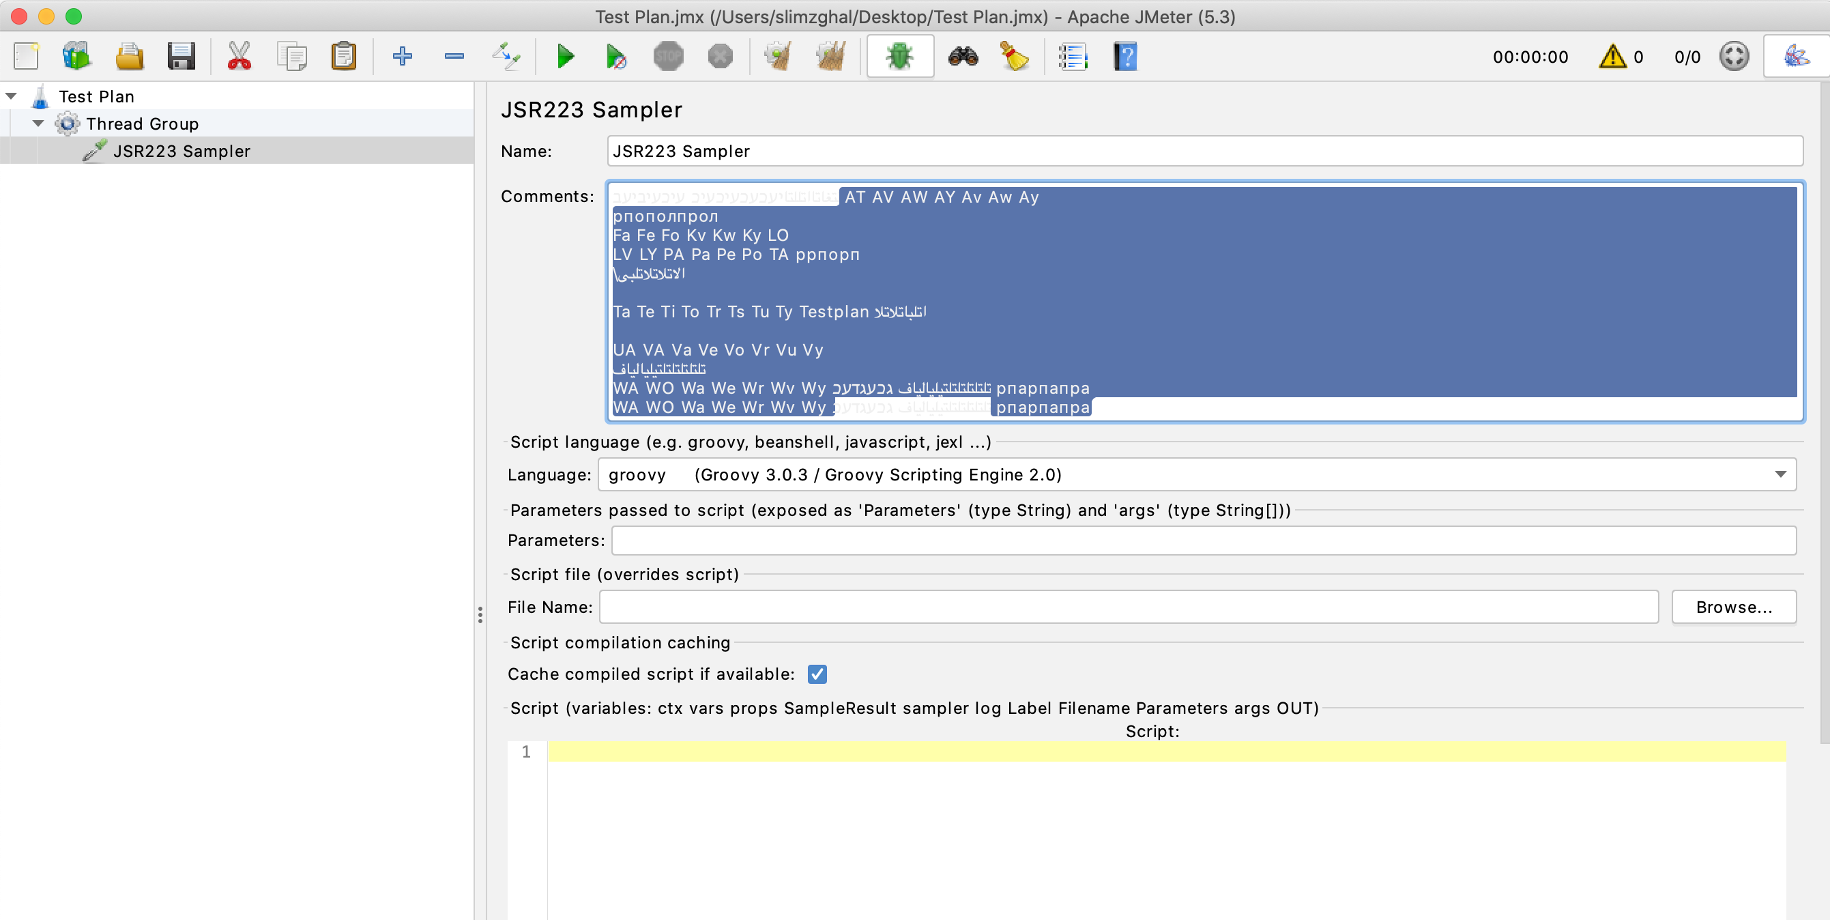The width and height of the screenshot is (1830, 920).
Task: Open Function Helper dialog with the help book icon
Action: (1126, 57)
